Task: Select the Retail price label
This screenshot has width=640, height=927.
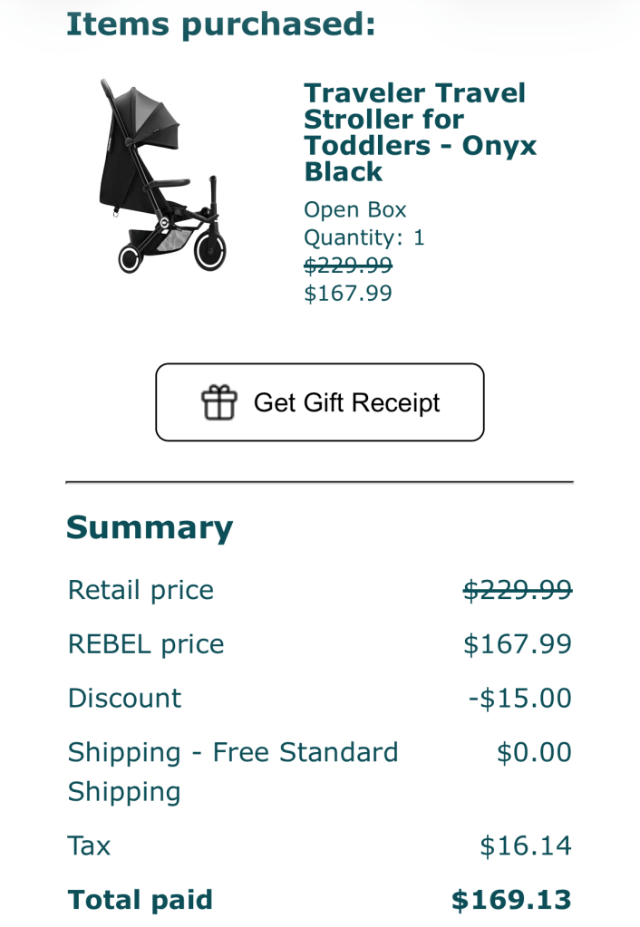Action: [141, 590]
